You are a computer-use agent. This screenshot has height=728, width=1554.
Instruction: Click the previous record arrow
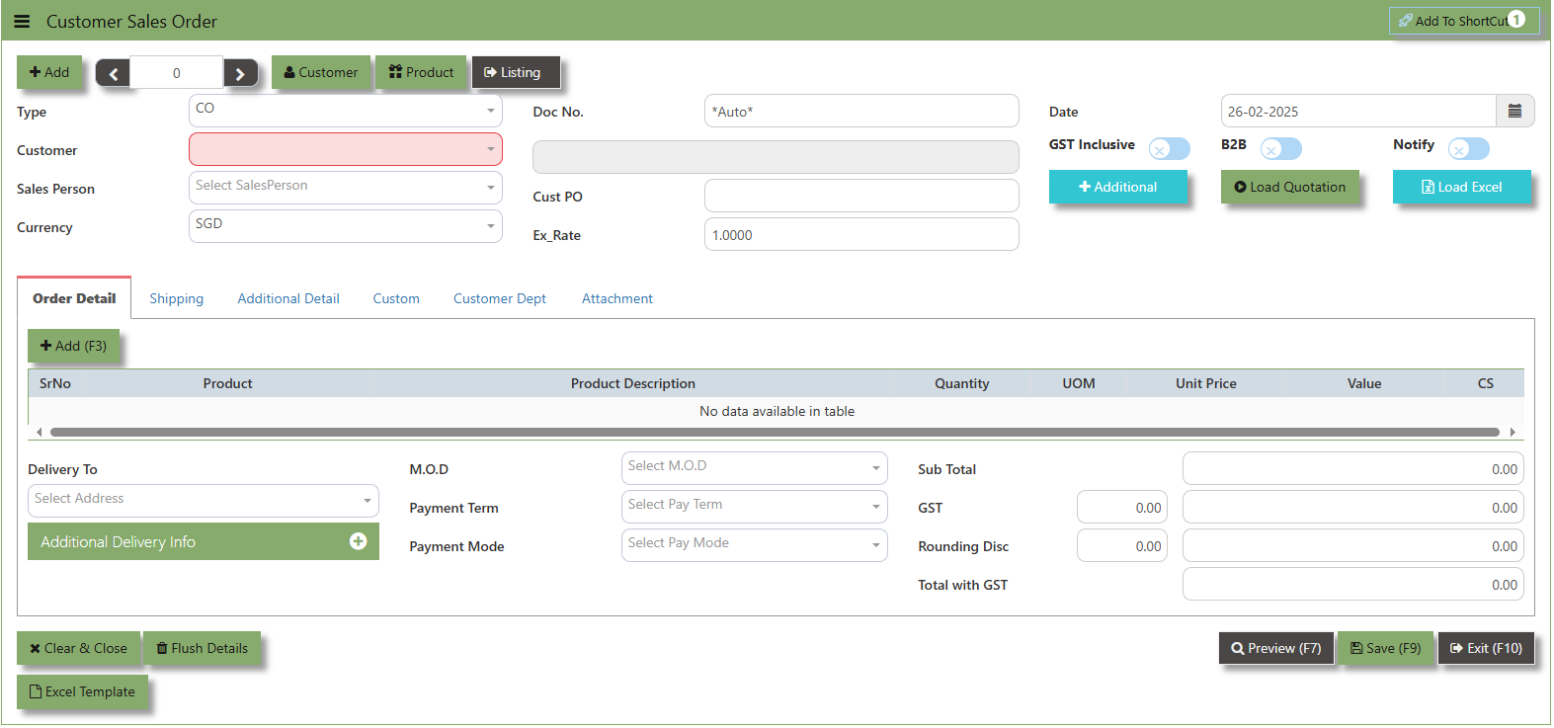113,73
